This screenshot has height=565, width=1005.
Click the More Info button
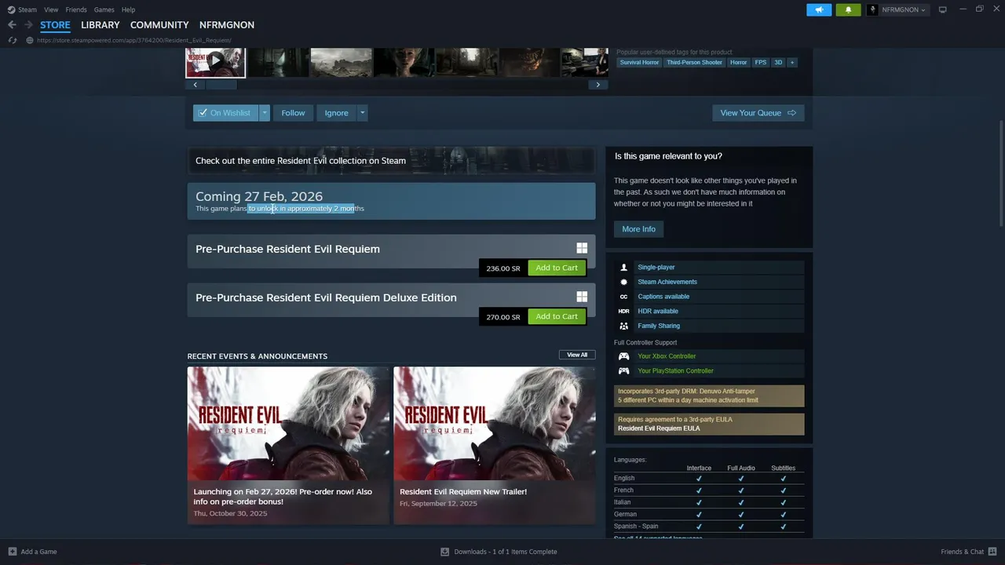638,229
